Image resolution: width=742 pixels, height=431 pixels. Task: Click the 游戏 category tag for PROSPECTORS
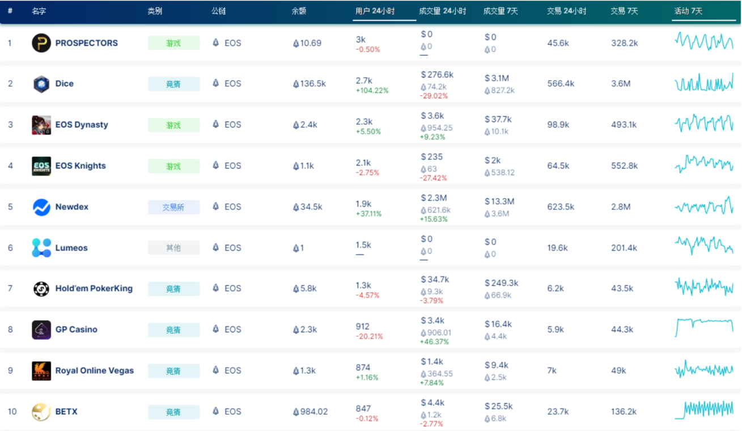pyautogui.click(x=173, y=43)
